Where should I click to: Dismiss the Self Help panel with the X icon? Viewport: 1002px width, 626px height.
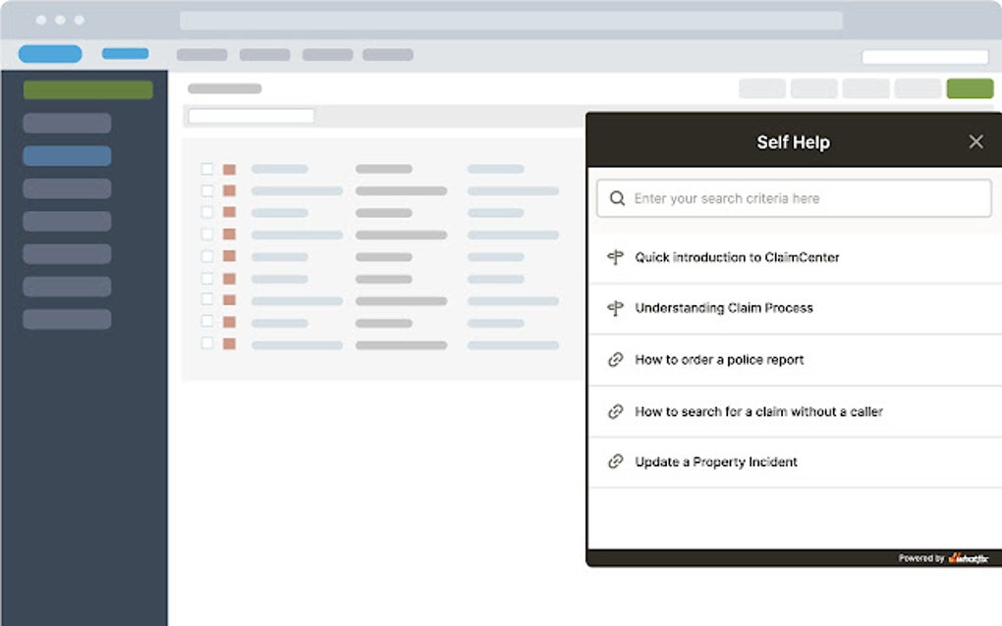975,141
